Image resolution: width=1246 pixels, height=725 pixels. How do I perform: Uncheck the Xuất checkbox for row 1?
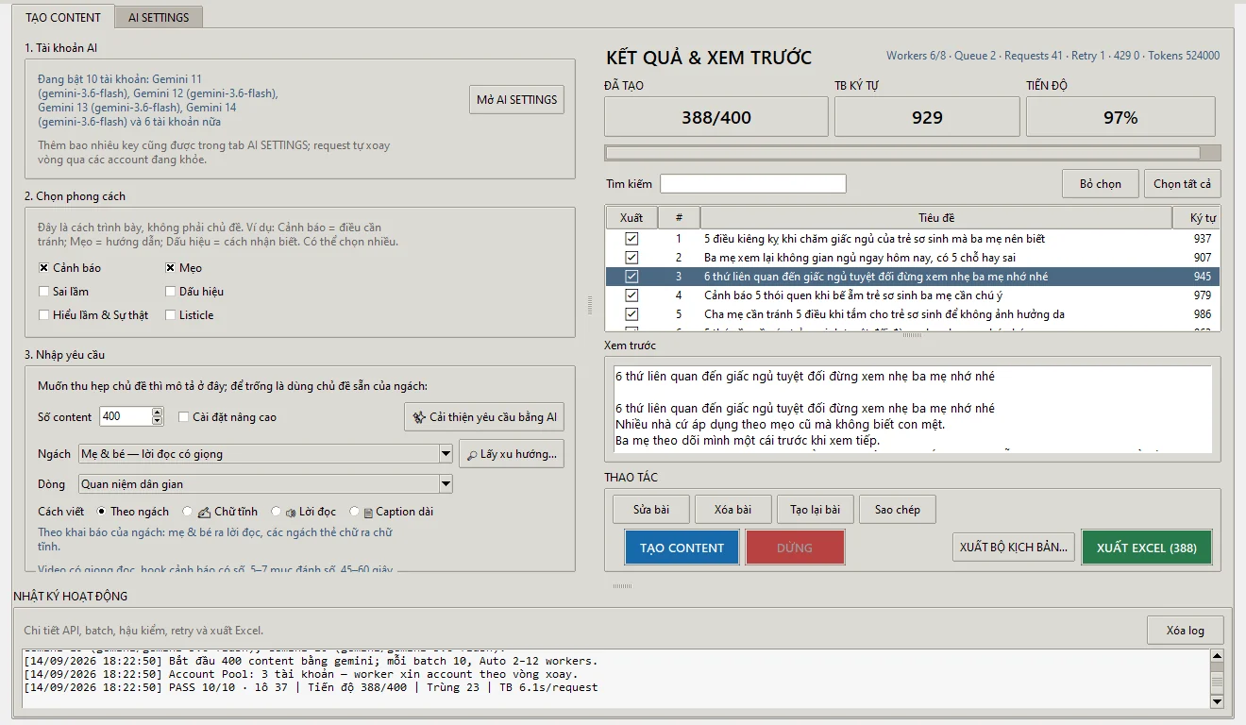click(631, 239)
